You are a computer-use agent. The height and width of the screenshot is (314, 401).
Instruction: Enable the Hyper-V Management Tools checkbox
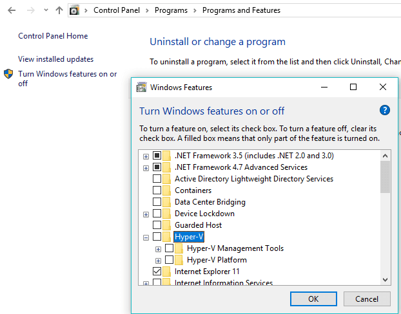tap(169, 248)
